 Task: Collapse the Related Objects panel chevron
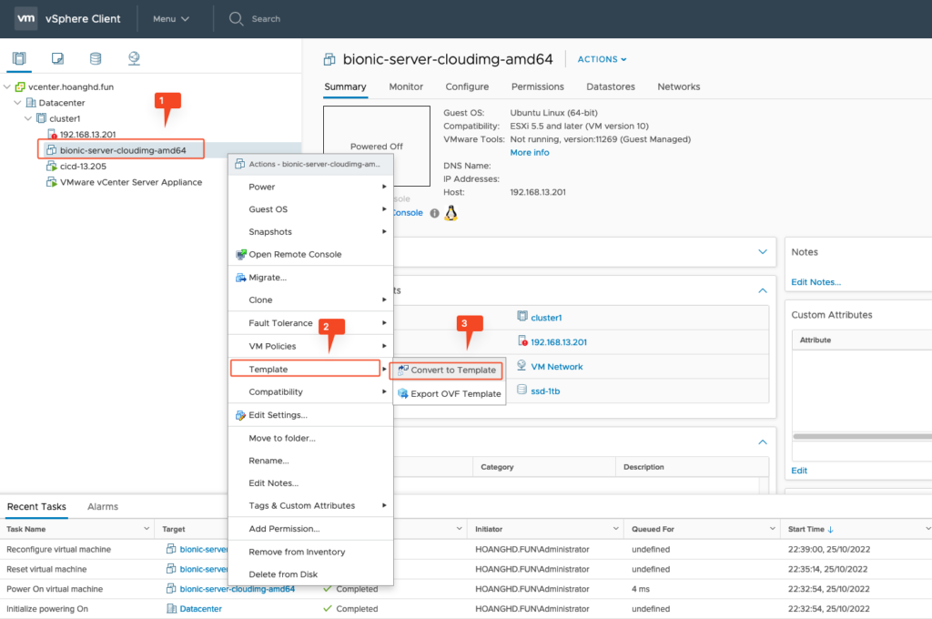click(x=763, y=290)
